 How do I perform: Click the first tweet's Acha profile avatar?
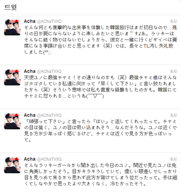coord(12,27)
